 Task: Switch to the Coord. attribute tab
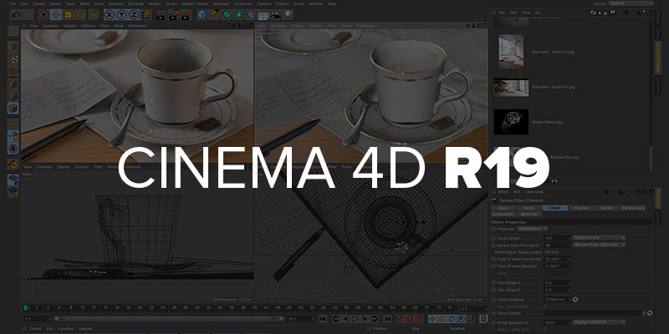point(529,208)
